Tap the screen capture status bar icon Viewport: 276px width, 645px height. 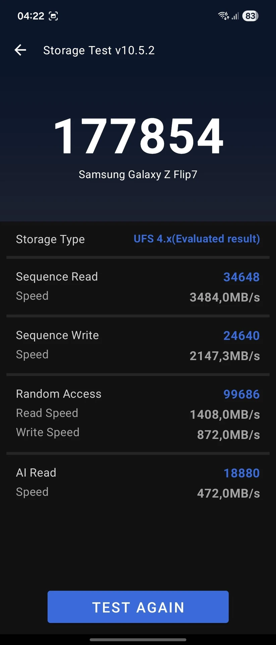(53, 16)
